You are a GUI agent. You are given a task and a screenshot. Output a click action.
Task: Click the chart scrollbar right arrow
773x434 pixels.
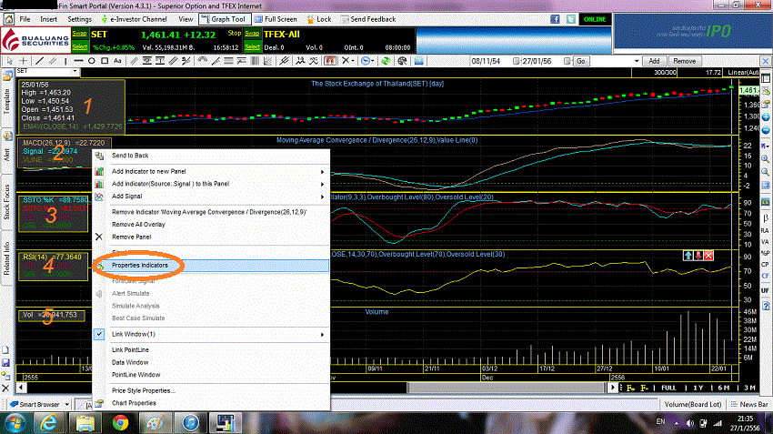[x=612, y=388]
